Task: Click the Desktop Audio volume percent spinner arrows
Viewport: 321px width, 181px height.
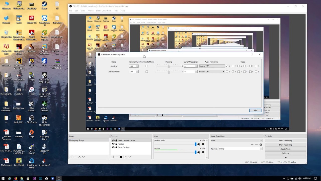Action: pyautogui.click(x=137, y=72)
